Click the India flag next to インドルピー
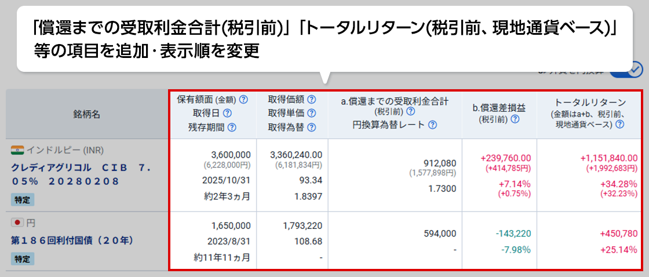Screen dimensions: 649x277 pyautogui.click(x=17, y=151)
